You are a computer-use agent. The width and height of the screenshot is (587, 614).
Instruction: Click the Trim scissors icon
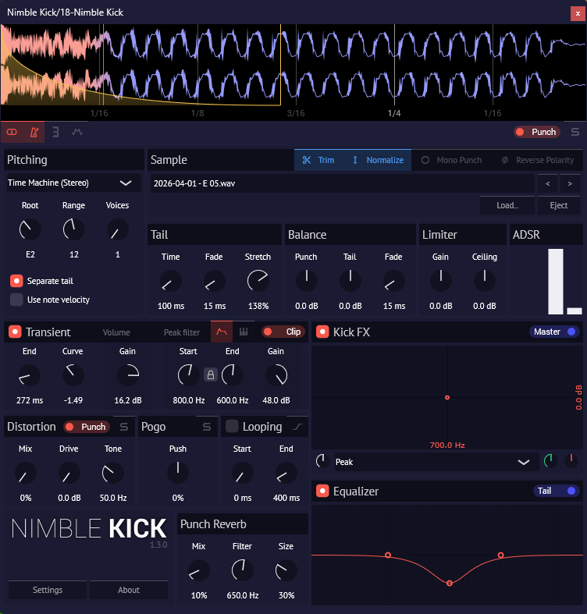coord(307,160)
